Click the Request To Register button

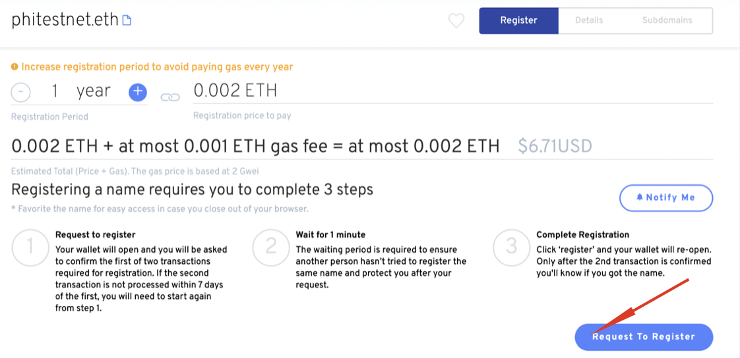[644, 337]
